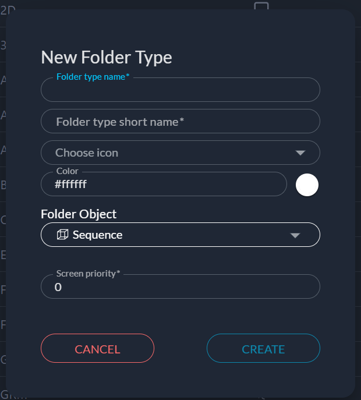Click the Sequence text in the dropdown
The image size is (361, 400).
97,235
